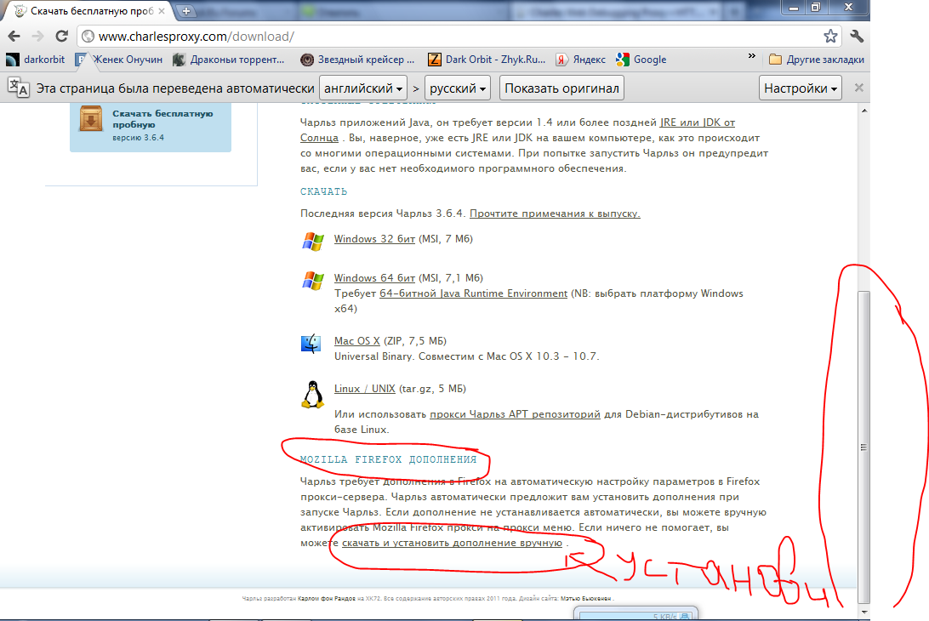Open the darkorbit bookmark
Image resolution: width=929 pixels, height=621 pixels.
[x=36, y=60]
